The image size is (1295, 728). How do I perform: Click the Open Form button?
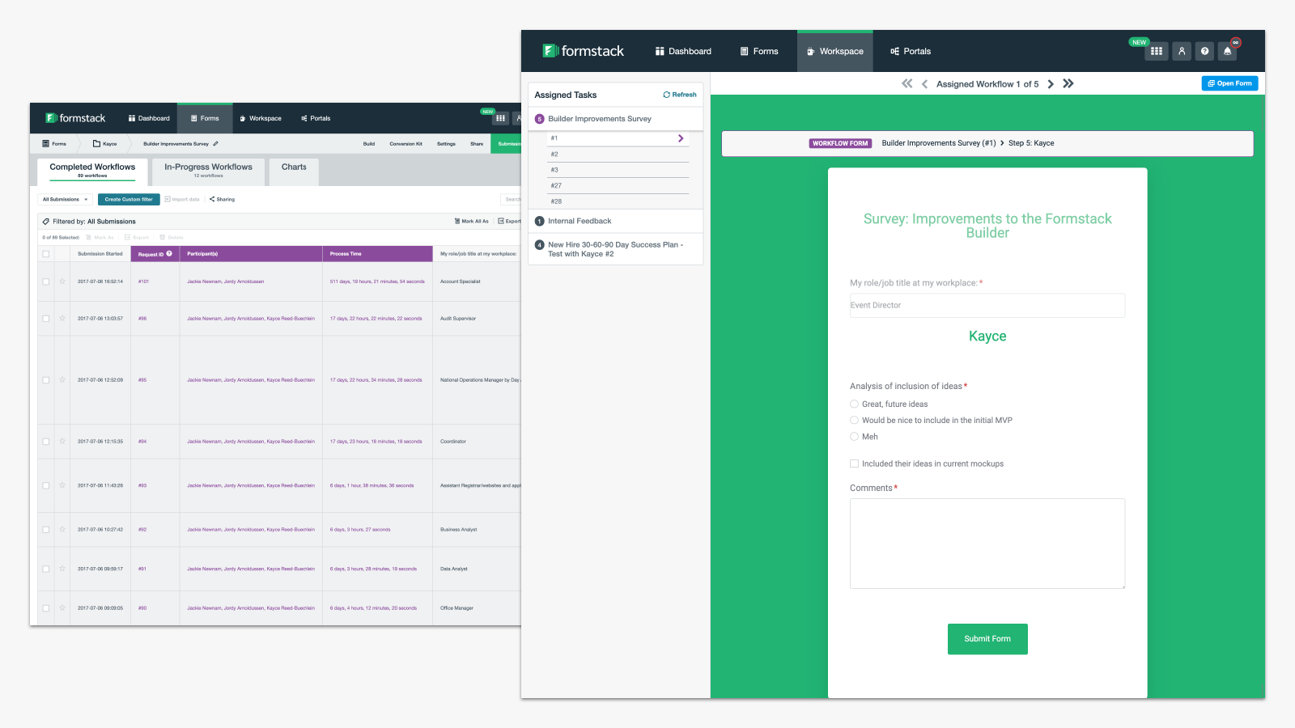[x=1229, y=83]
